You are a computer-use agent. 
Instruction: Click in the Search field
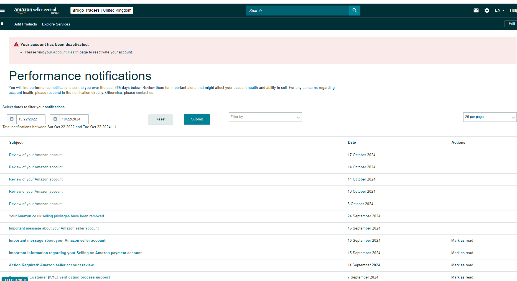coord(297,11)
